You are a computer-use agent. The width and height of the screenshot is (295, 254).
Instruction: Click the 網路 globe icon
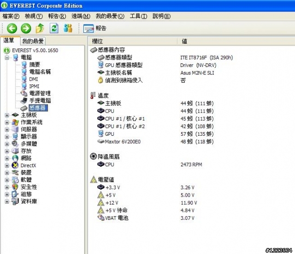pyautogui.click(x=15, y=158)
